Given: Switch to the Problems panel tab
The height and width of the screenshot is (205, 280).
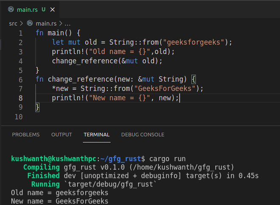Looking at the screenshot, I should 26,135.
